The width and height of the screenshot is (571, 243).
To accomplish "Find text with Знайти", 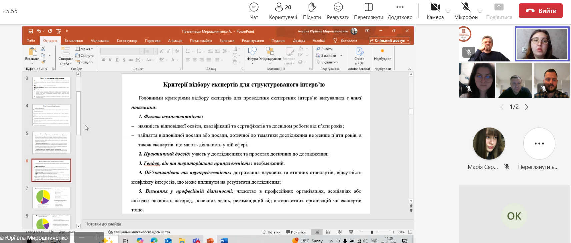I will pyautogui.click(x=324, y=49).
